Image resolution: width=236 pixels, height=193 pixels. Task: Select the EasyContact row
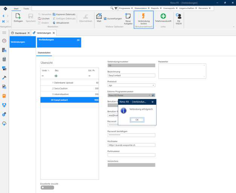[x=70, y=100]
